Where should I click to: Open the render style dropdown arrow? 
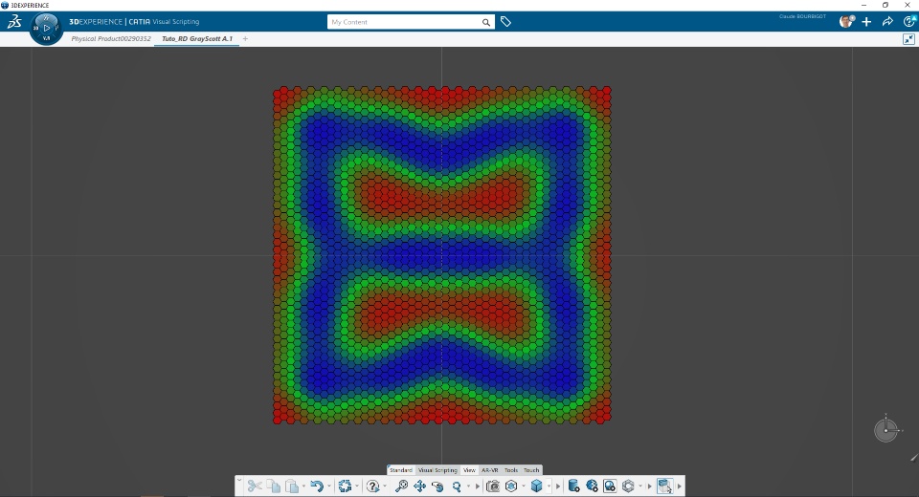[x=640, y=486]
